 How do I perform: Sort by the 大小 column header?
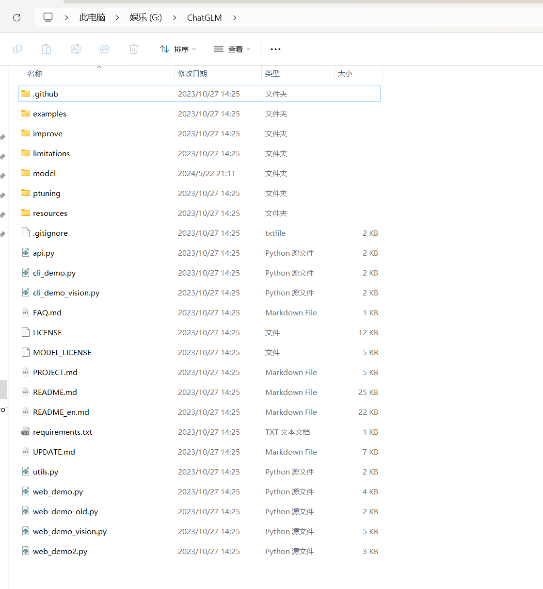click(345, 73)
